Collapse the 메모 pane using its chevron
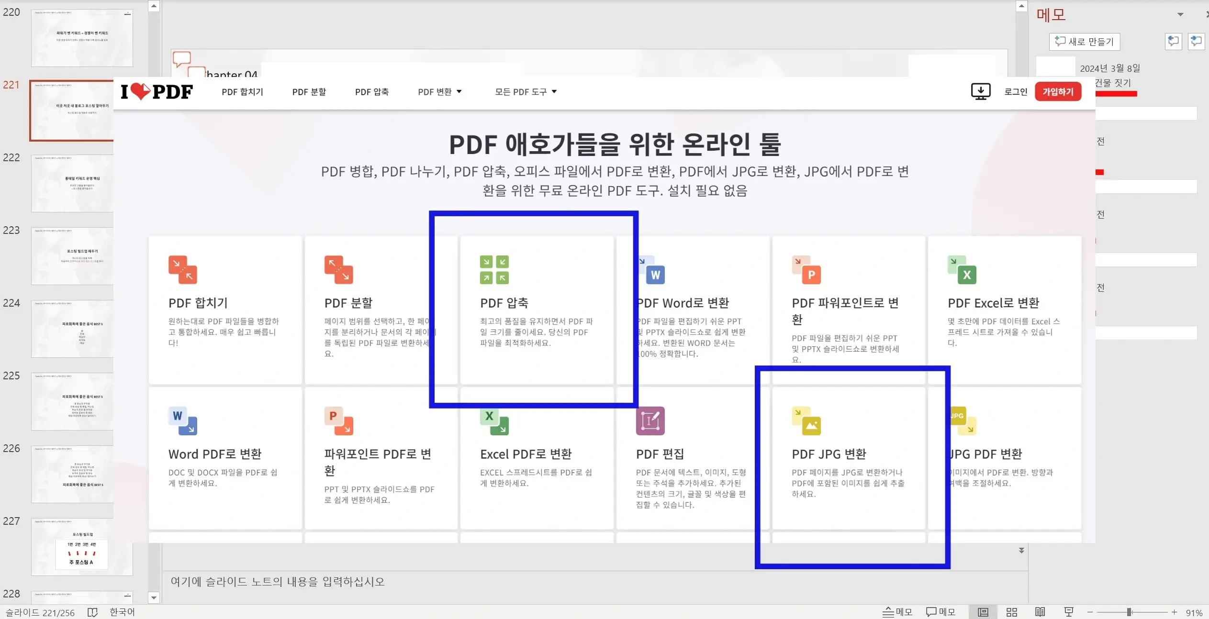The height and width of the screenshot is (619, 1209). (1180, 14)
